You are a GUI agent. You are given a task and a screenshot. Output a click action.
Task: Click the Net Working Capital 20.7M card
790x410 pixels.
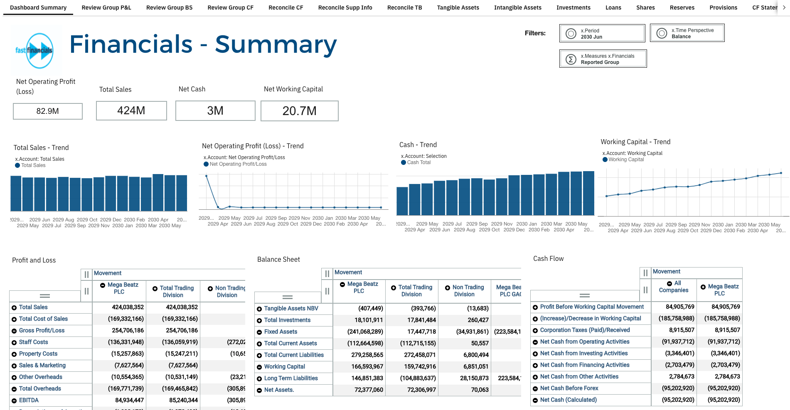pyautogui.click(x=300, y=111)
